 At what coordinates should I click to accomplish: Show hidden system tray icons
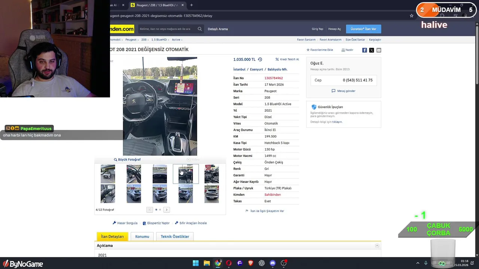tap(418, 263)
